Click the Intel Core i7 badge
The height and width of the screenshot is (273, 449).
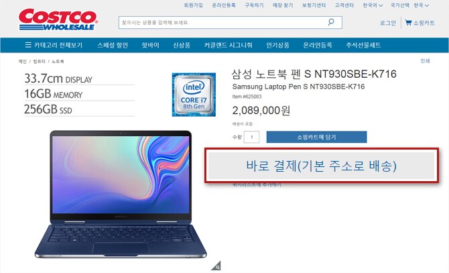click(x=194, y=95)
